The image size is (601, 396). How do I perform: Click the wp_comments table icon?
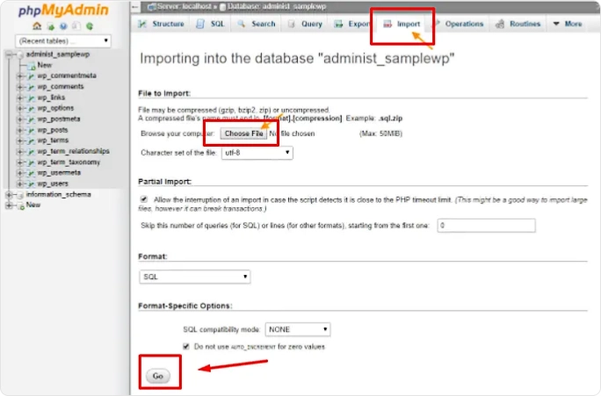31,87
